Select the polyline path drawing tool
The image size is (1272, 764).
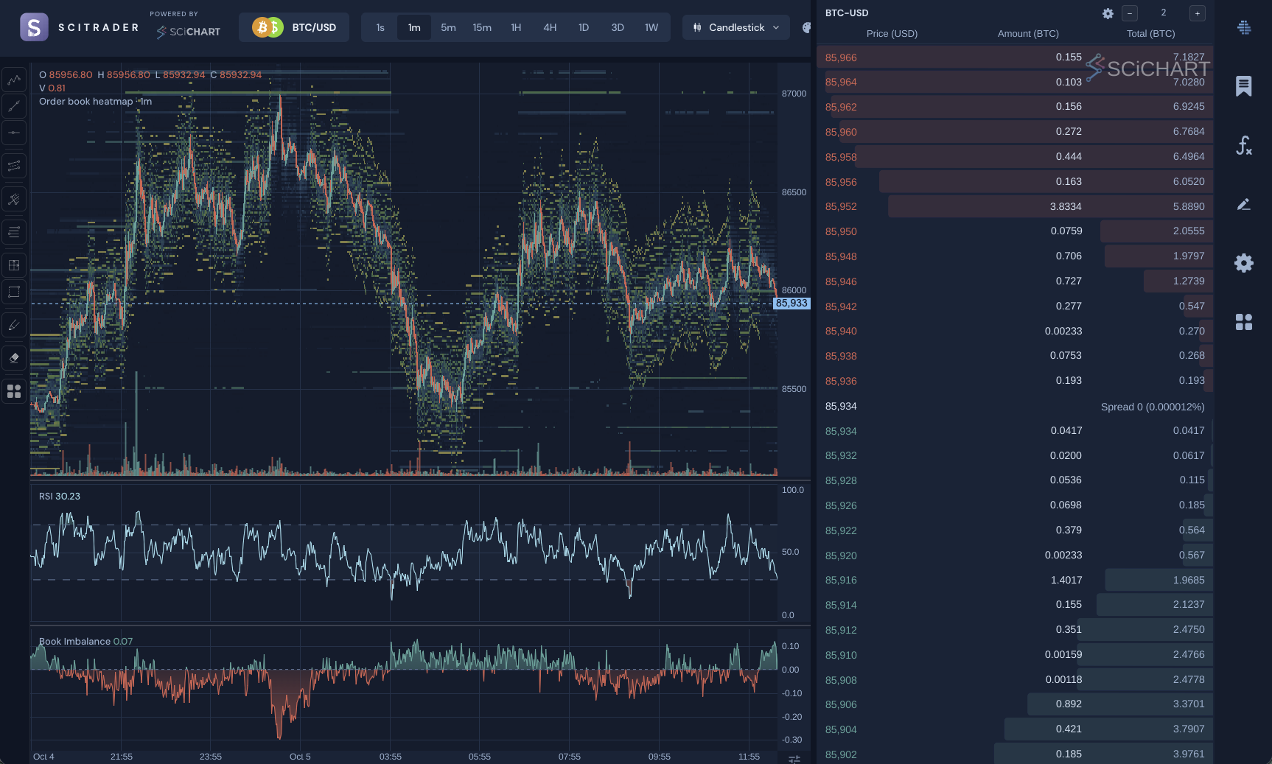pyautogui.click(x=14, y=79)
